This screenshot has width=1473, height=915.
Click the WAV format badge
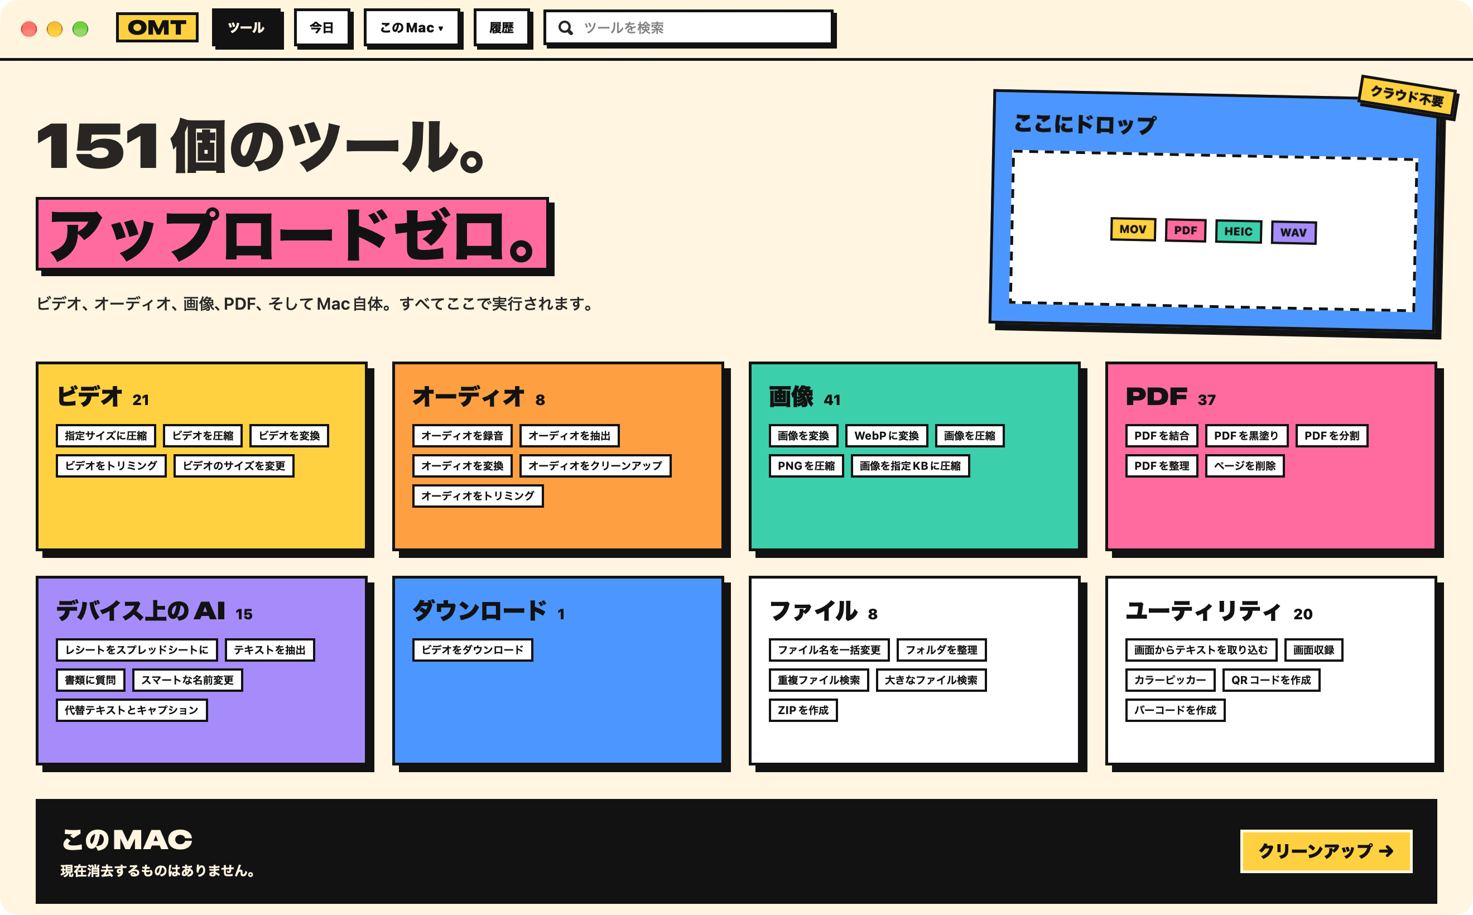click(x=1293, y=233)
